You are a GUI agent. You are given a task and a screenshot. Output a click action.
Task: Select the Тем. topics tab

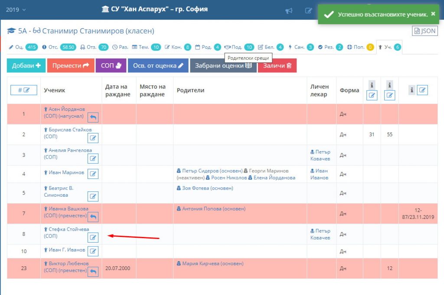146,47
